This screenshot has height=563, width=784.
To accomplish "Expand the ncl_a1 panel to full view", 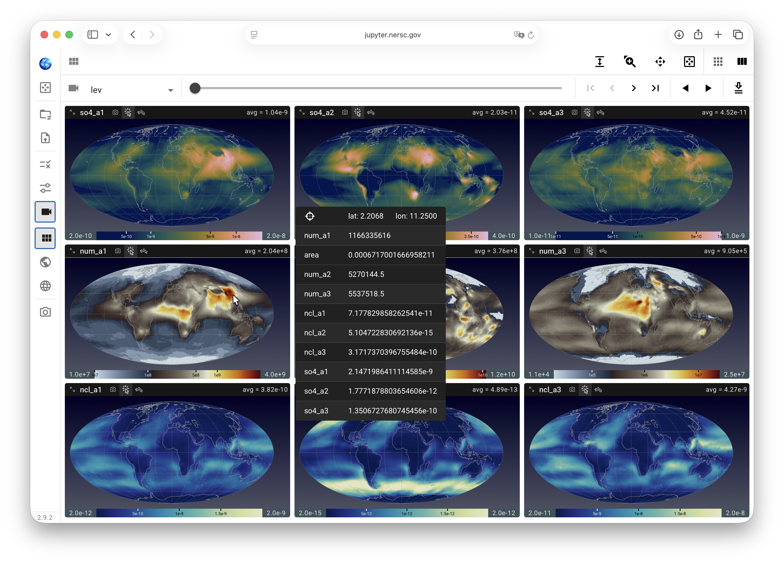I will (x=72, y=390).
